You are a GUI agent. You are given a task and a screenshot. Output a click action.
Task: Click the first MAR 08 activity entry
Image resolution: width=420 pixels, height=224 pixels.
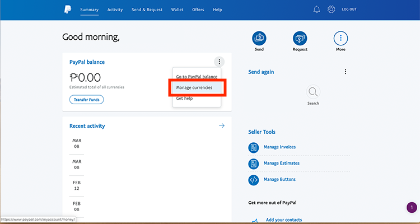pos(77,143)
